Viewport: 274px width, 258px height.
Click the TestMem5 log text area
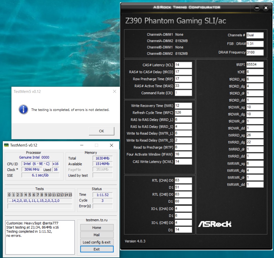point(40,237)
